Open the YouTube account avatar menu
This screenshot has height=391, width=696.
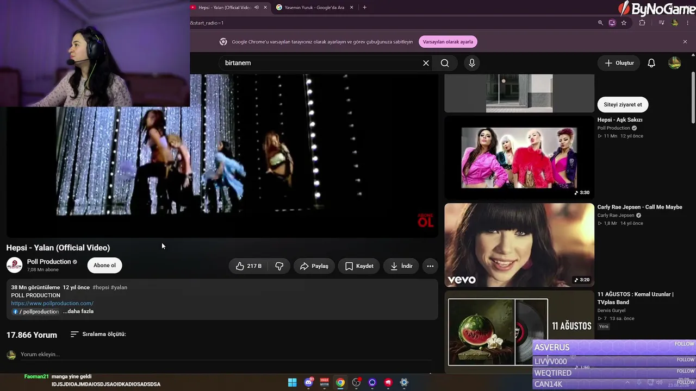coord(675,63)
